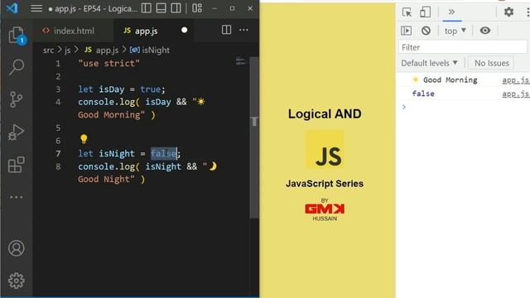Click the JS logo on the page

pyautogui.click(x=325, y=149)
